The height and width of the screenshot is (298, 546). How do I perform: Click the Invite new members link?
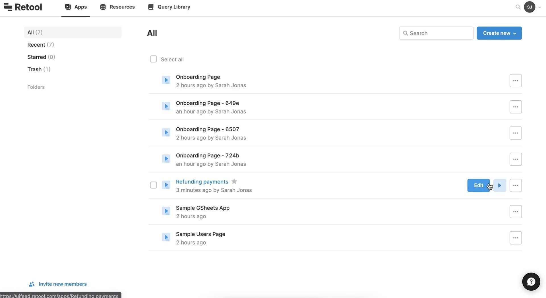63,284
